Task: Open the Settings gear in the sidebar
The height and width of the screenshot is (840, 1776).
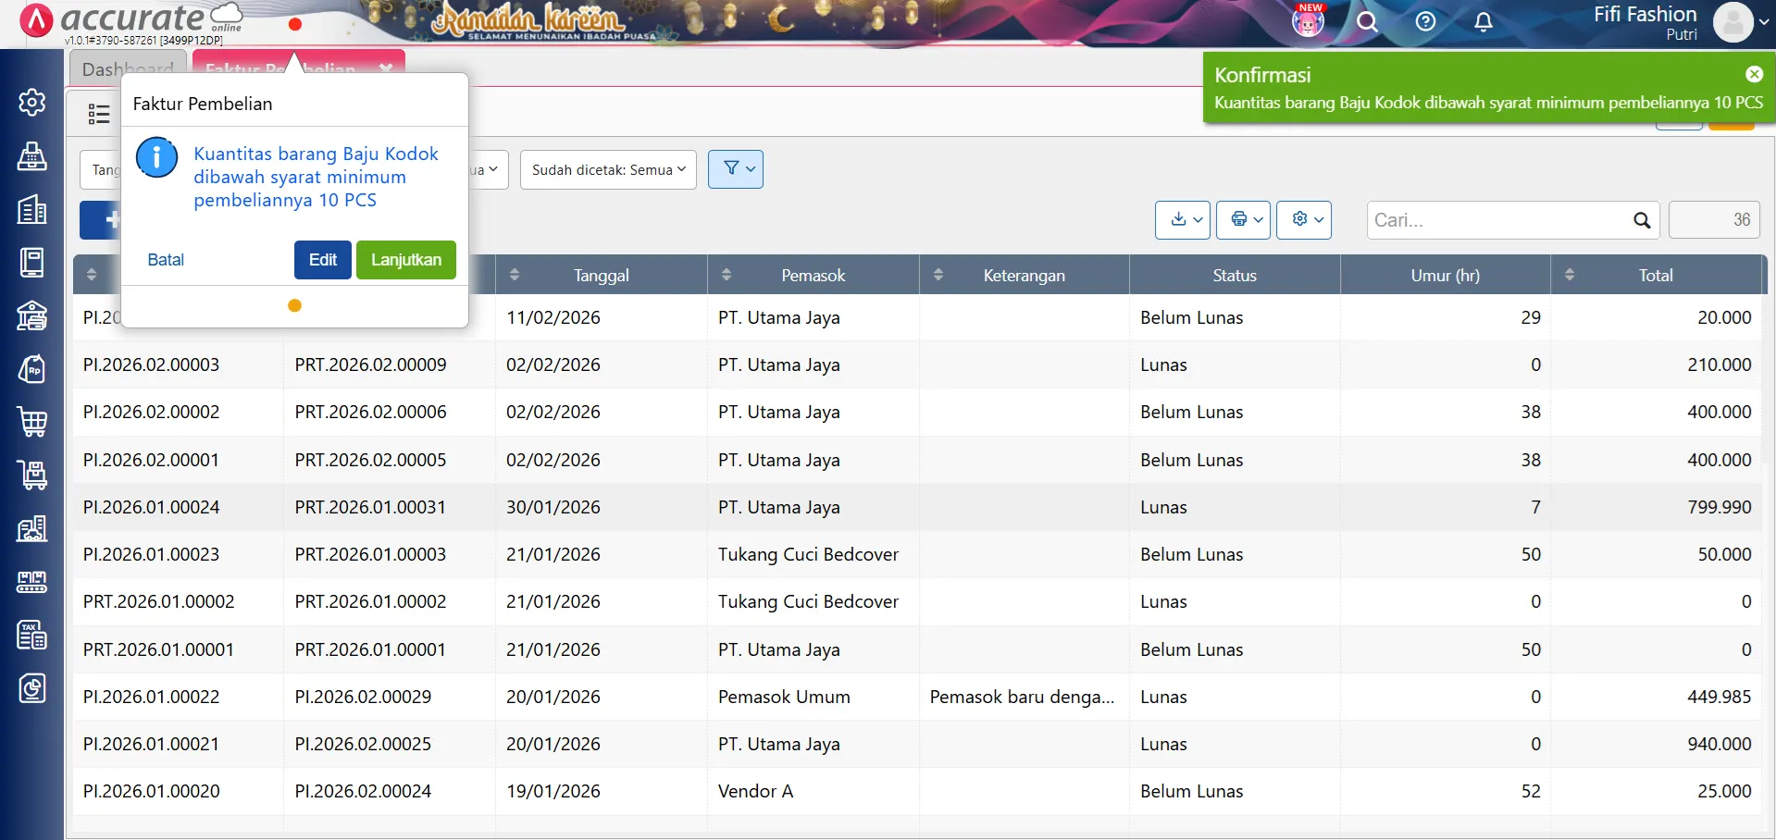Action: (32, 103)
